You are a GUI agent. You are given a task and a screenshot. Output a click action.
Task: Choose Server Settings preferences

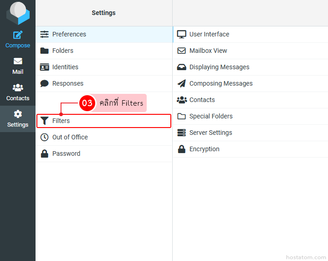pos(210,133)
